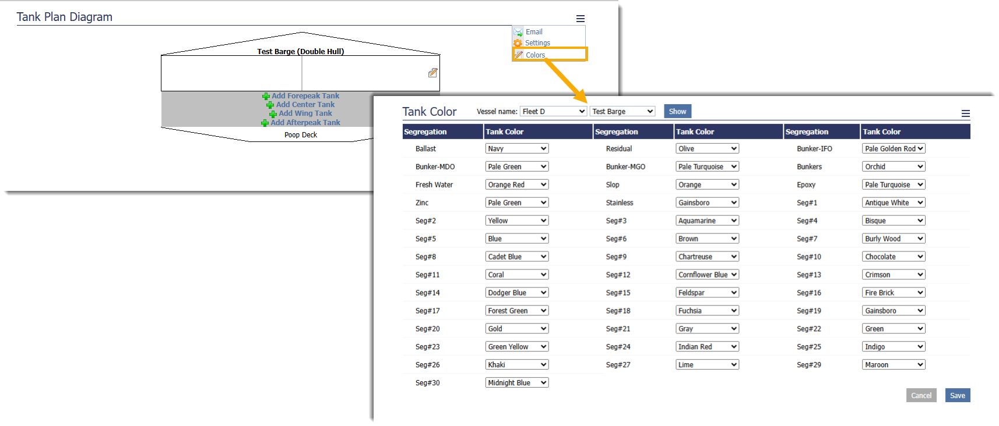Click the Show button
999x426 pixels.
coord(677,112)
